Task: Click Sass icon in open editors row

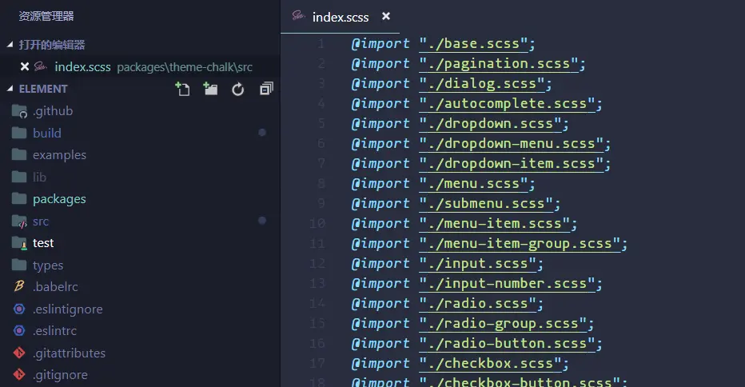Action: tap(41, 66)
